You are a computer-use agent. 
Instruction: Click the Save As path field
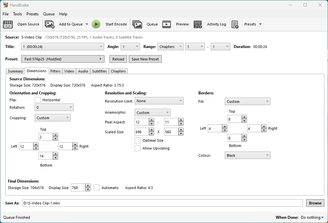tap(163, 203)
